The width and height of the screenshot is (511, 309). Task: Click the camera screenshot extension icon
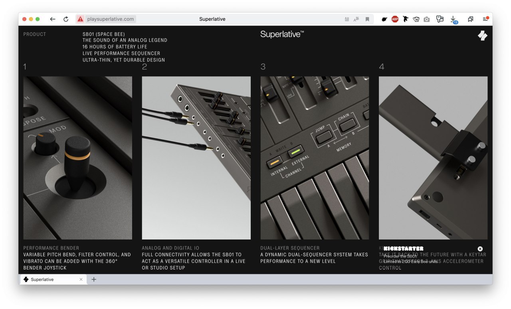pos(427,19)
